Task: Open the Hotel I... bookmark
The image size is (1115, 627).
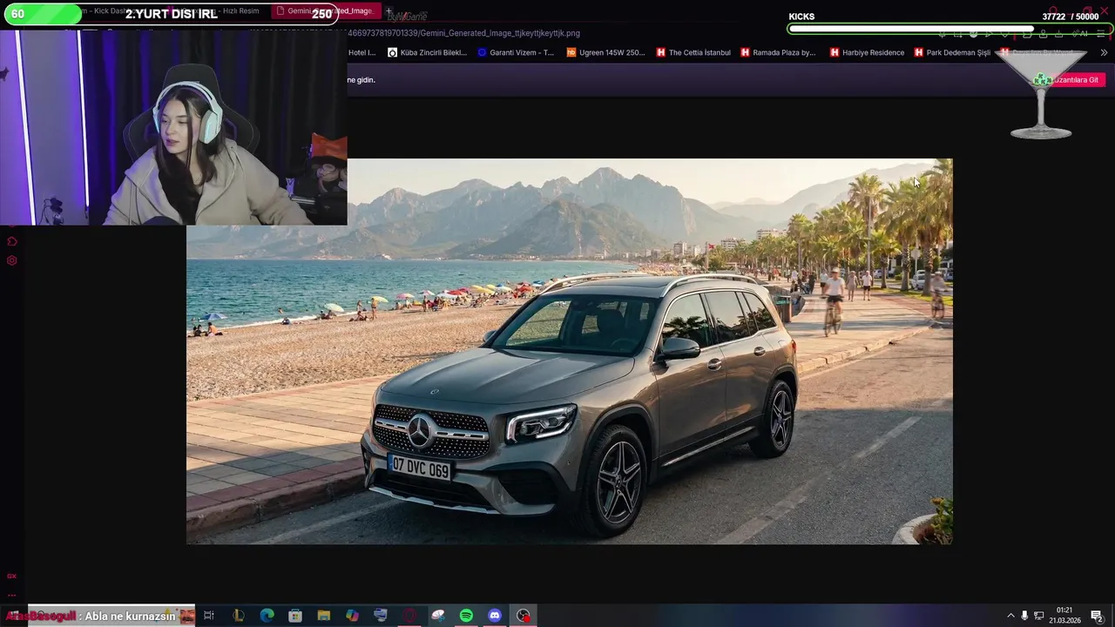Action: tap(362, 52)
